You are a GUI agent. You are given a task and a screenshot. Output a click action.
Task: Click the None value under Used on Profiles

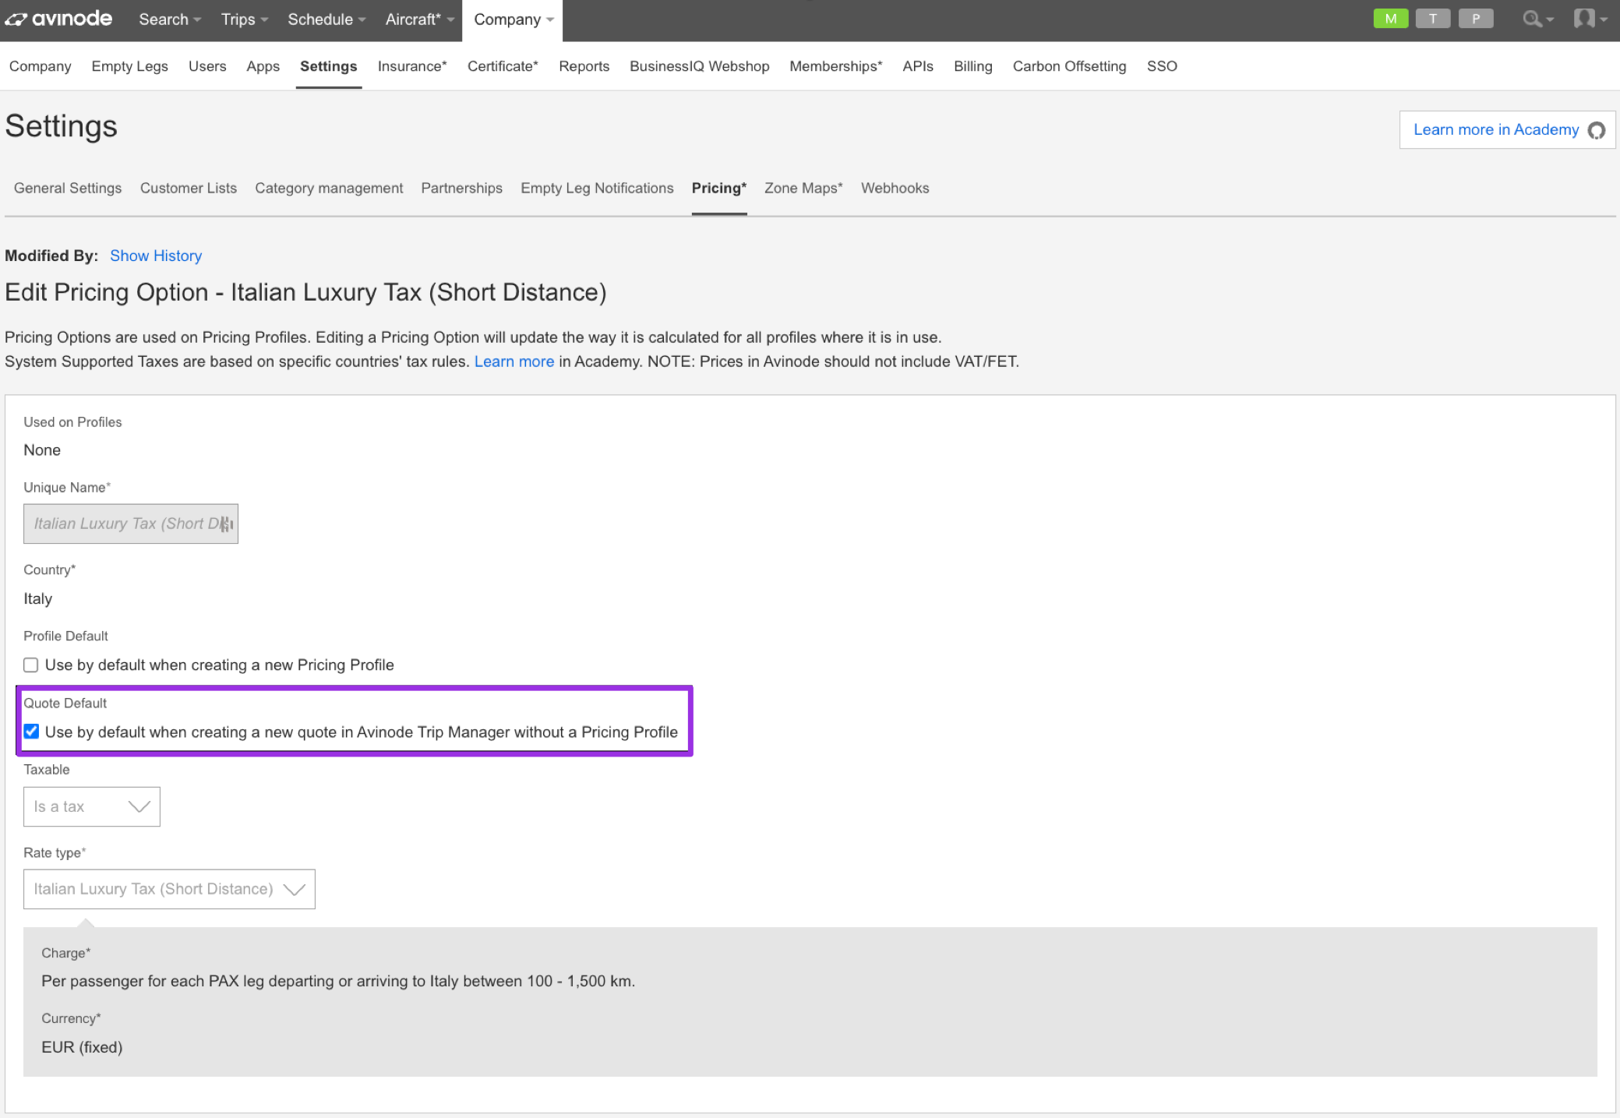[42, 450]
